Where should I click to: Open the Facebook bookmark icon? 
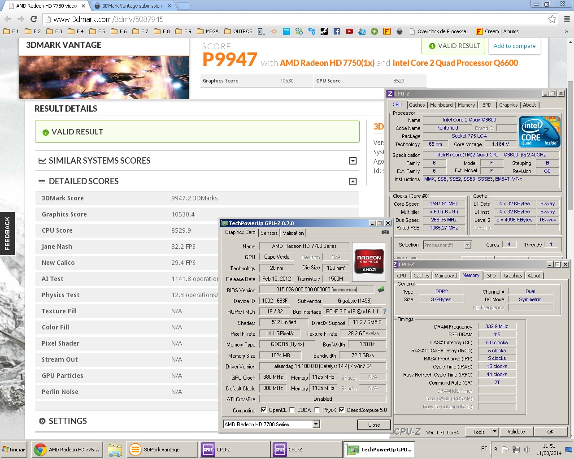pos(337,31)
